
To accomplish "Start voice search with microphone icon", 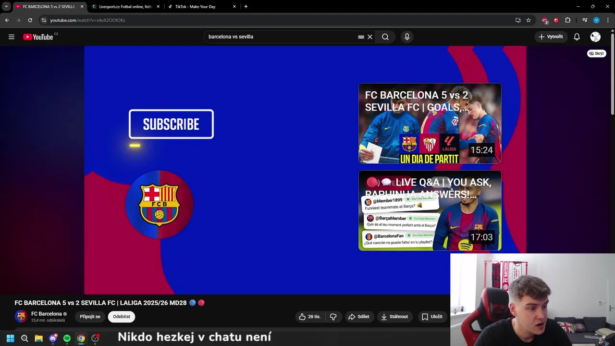I will pyautogui.click(x=407, y=37).
